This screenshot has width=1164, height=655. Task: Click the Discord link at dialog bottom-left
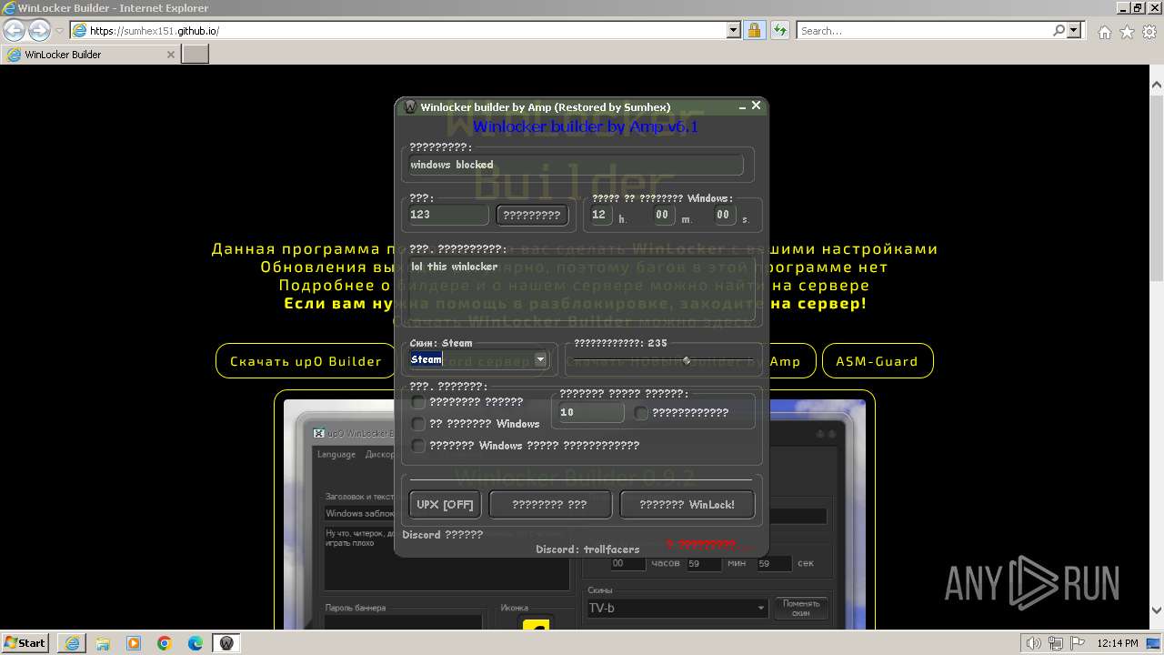coord(443,535)
